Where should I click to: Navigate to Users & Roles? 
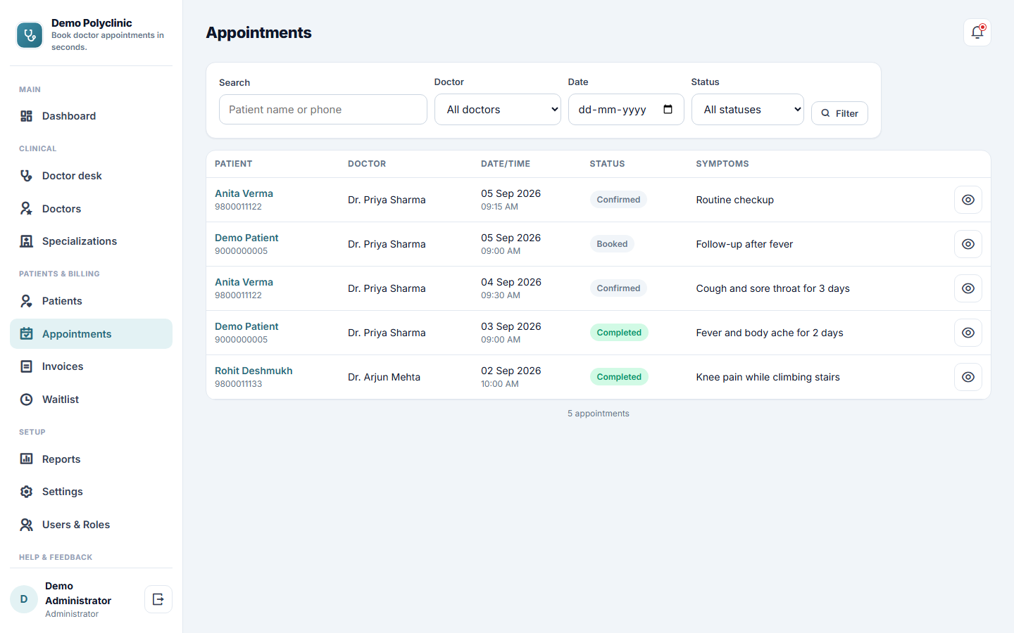click(x=91, y=525)
